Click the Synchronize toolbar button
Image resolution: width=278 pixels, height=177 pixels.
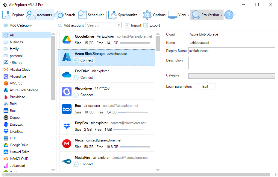click(123, 15)
